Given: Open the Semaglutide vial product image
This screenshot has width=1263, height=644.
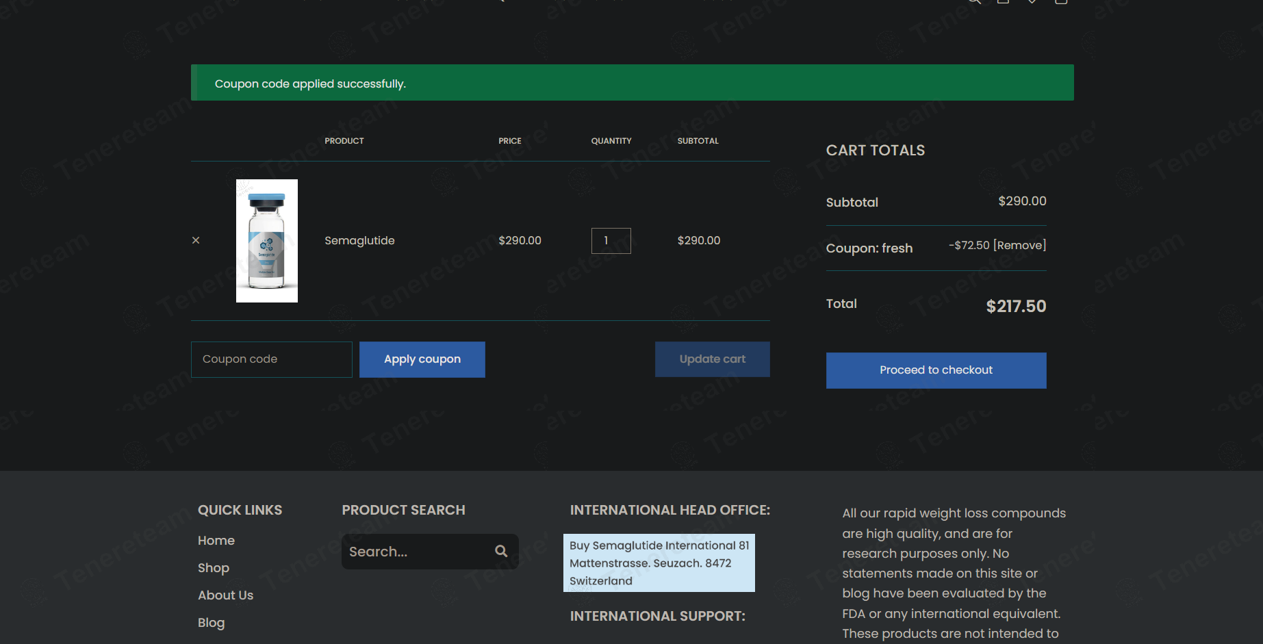Looking at the screenshot, I should pyautogui.click(x=266, y=241).
